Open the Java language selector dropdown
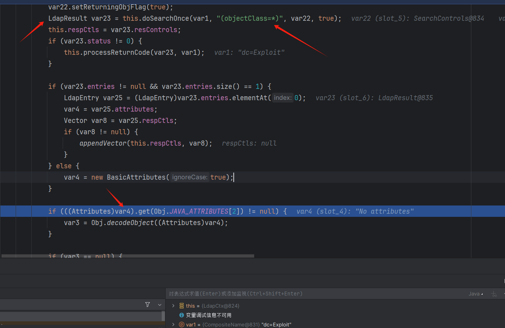Screen dimensions: 505x328 coord(476,294)
